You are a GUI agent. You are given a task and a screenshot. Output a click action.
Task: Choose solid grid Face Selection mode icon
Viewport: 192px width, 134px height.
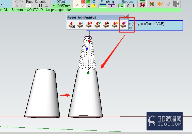click(40, 6)
